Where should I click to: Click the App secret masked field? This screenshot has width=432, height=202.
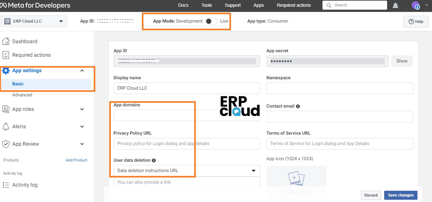tap(328, 61)
